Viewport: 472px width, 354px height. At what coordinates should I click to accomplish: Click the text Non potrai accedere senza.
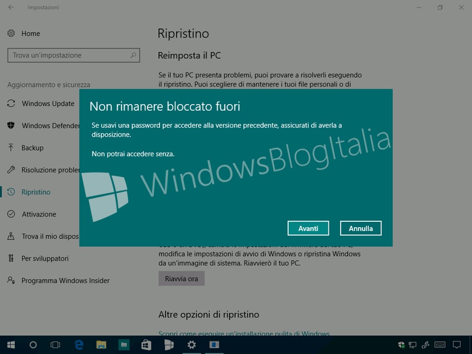click(133, 154)
